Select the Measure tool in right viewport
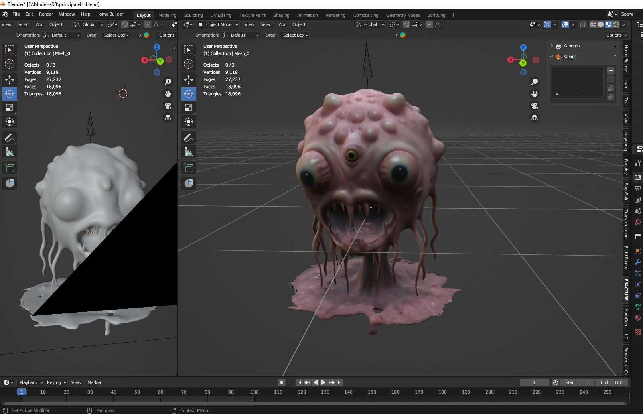The height and width of the screenshot is (414, 643). tap(189, 152)
